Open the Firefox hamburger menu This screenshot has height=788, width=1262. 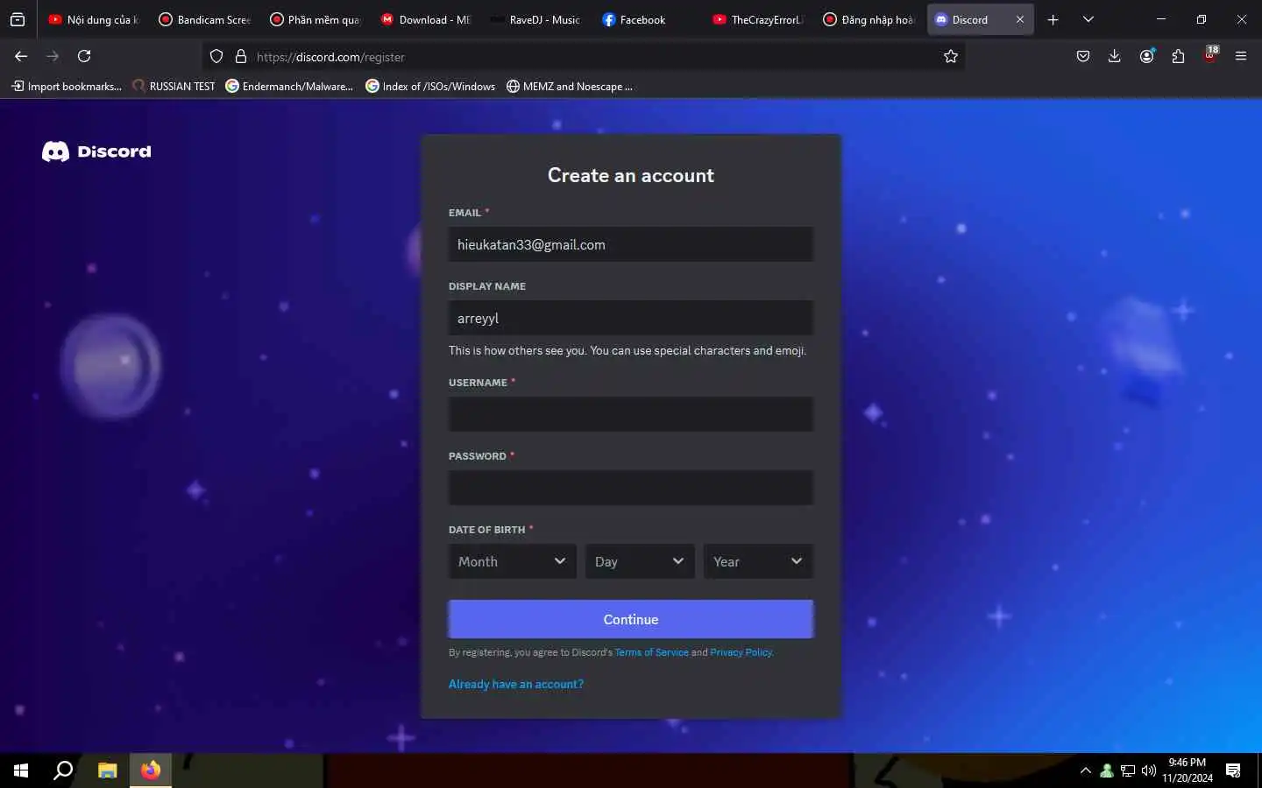click(1241, 56)
